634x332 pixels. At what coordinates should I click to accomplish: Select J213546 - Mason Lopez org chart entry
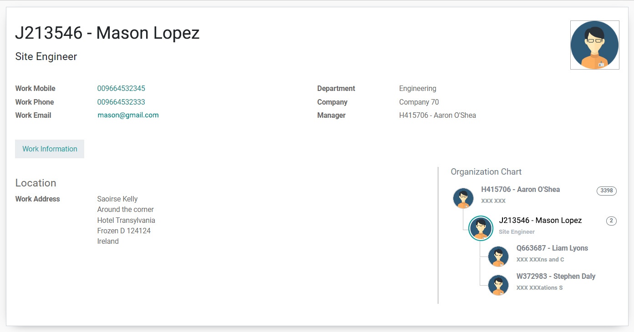540,220
